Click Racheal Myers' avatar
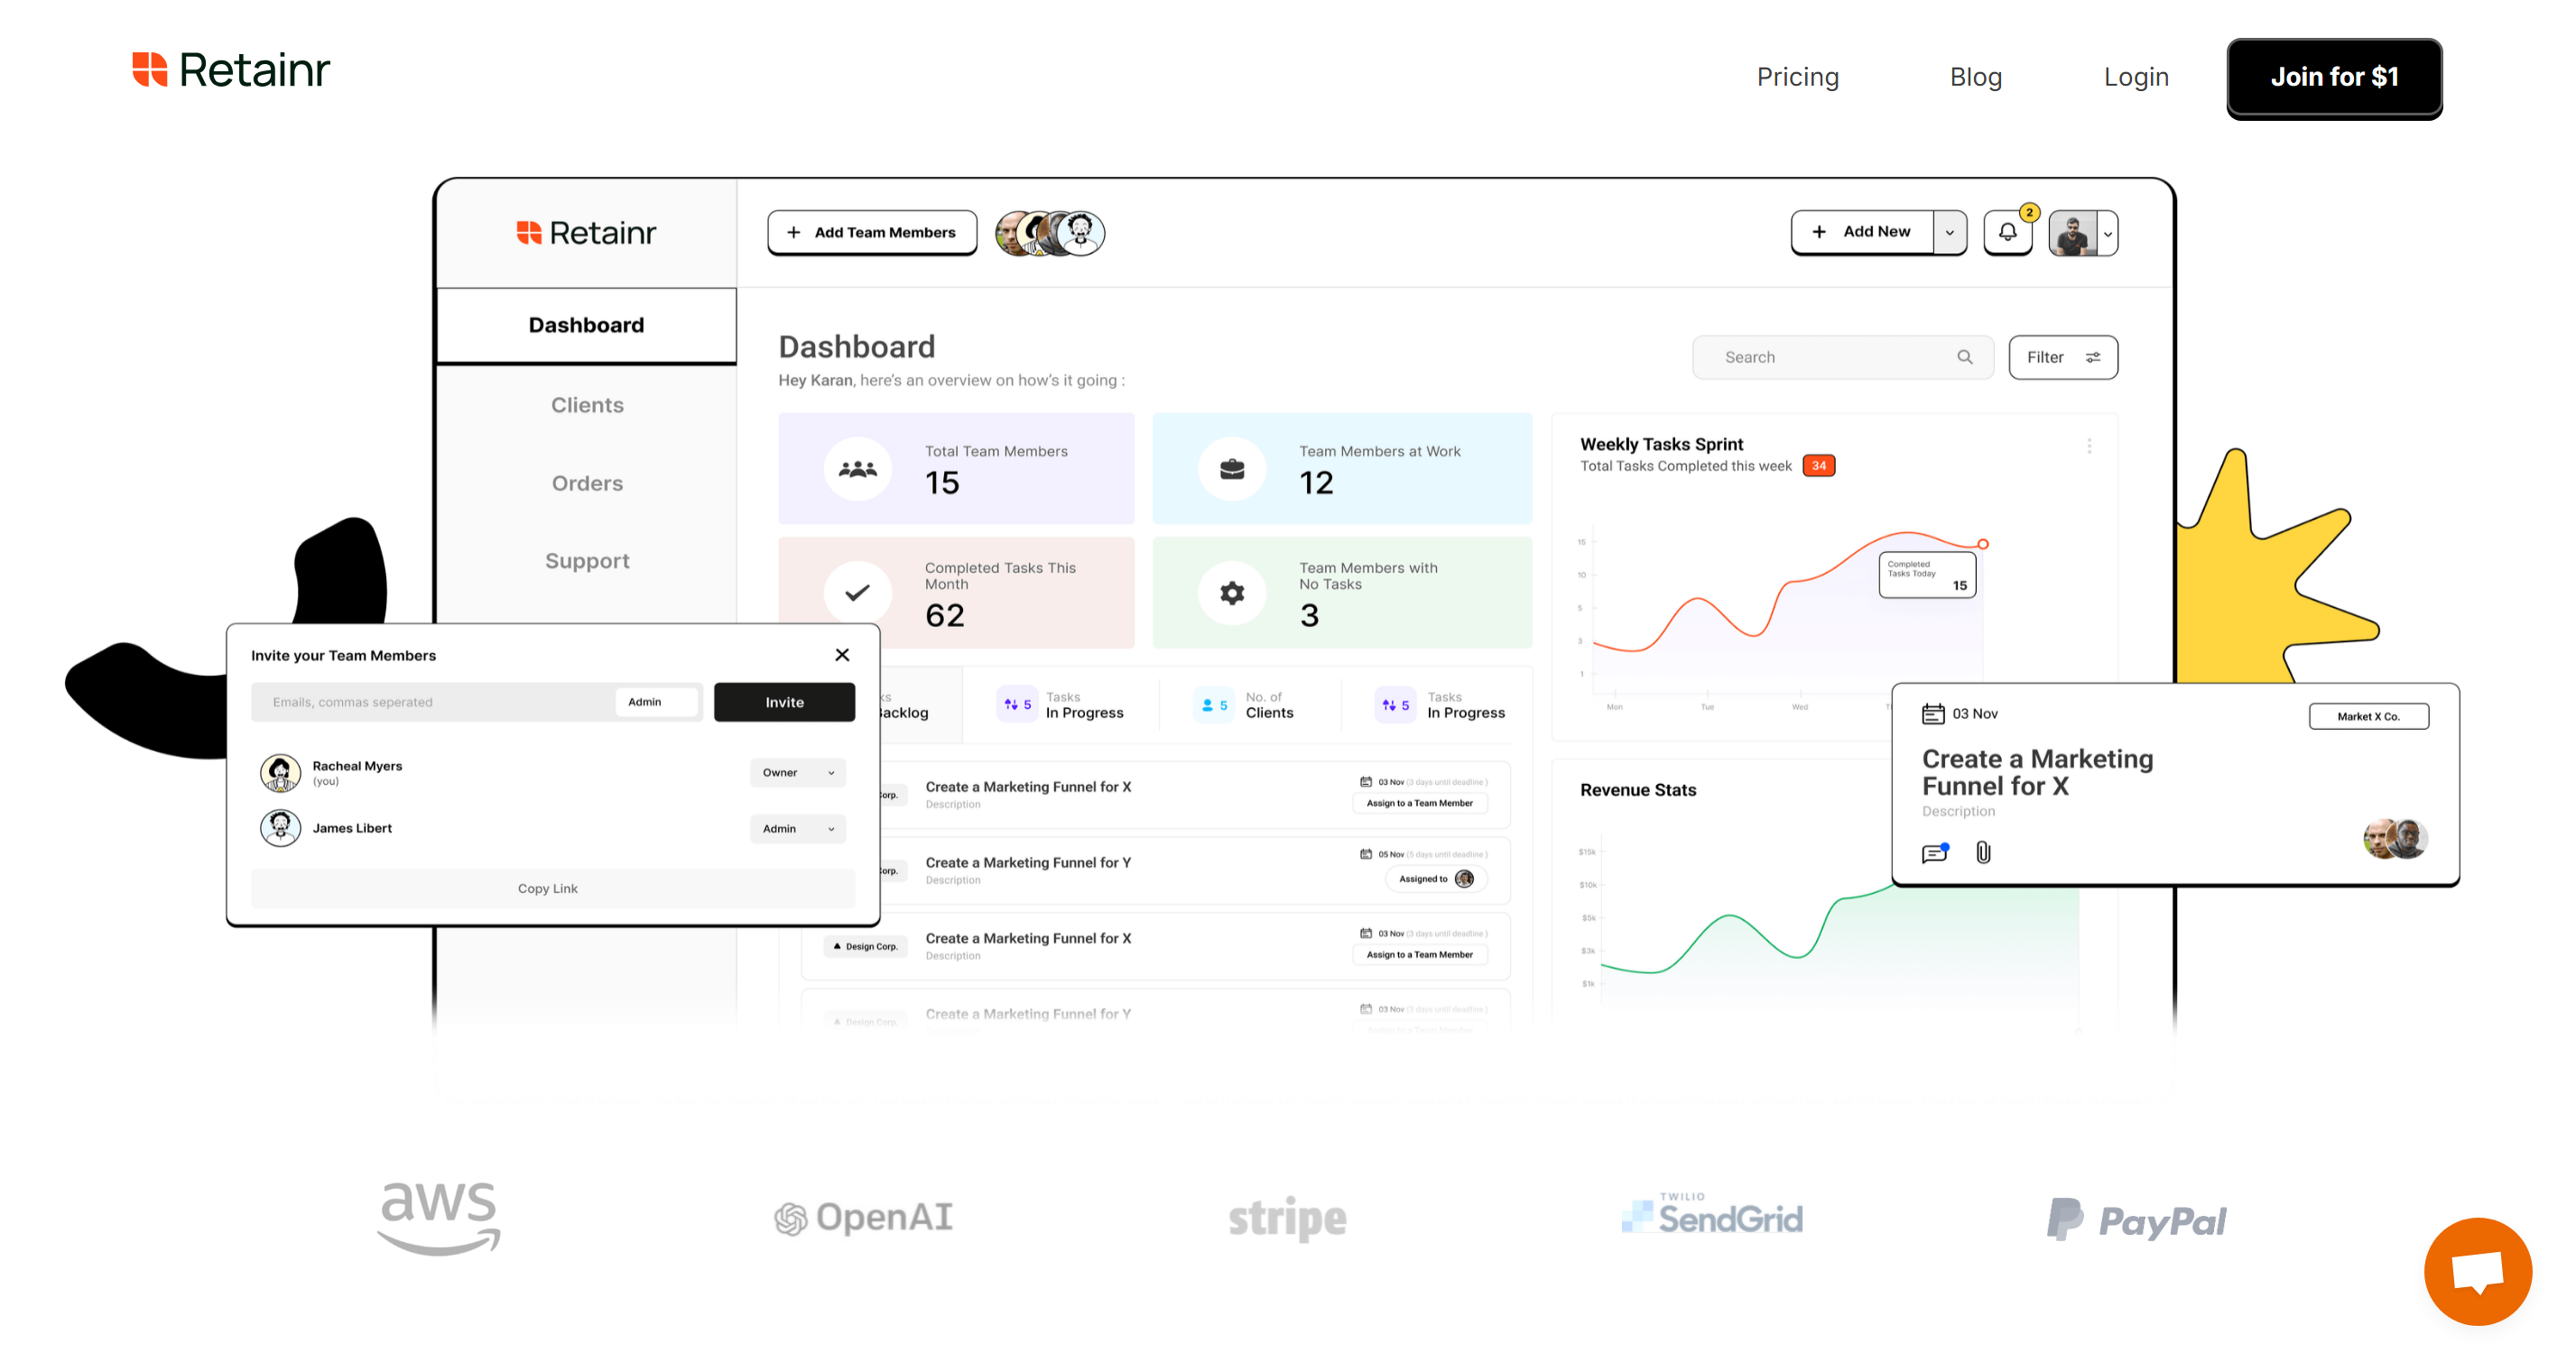 click(x=281, y=772)
